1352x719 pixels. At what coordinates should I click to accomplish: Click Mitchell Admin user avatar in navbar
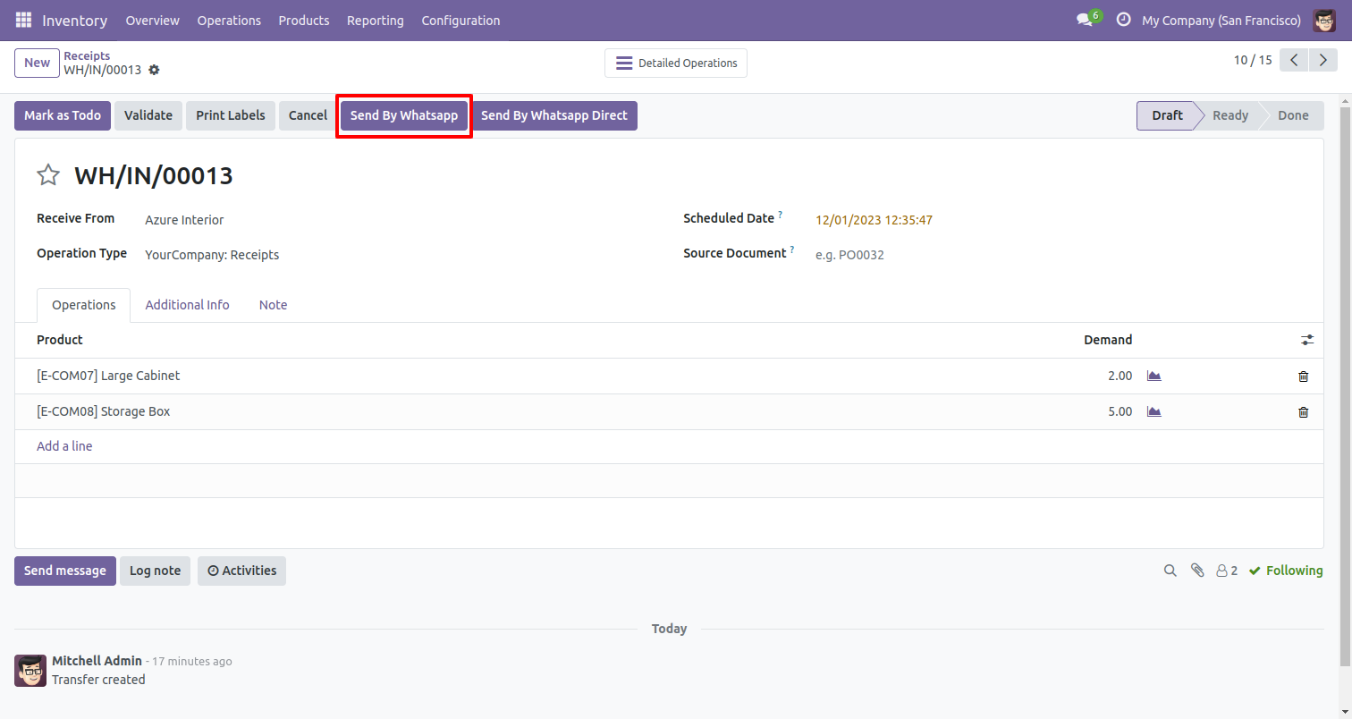1324,20
